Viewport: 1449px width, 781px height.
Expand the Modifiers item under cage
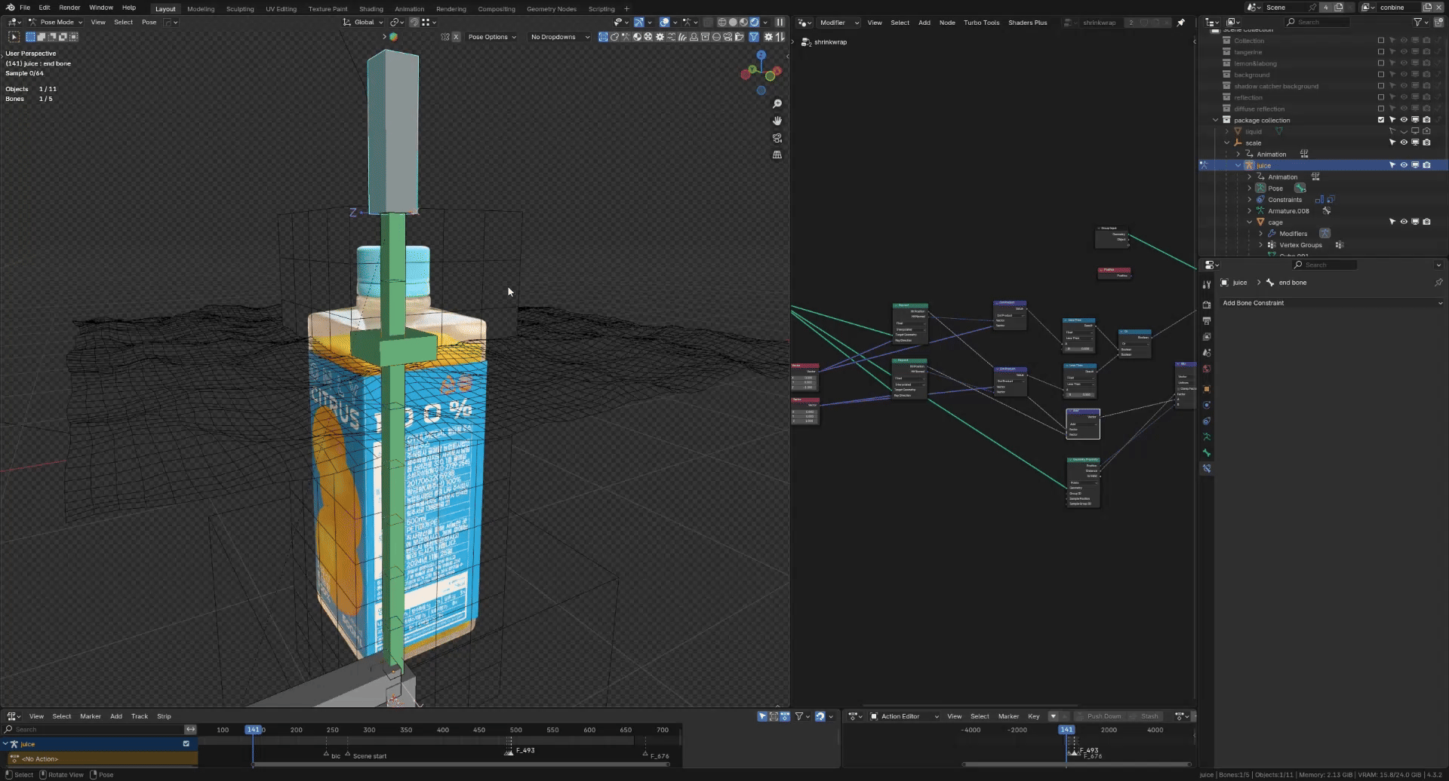point(1260,233)
